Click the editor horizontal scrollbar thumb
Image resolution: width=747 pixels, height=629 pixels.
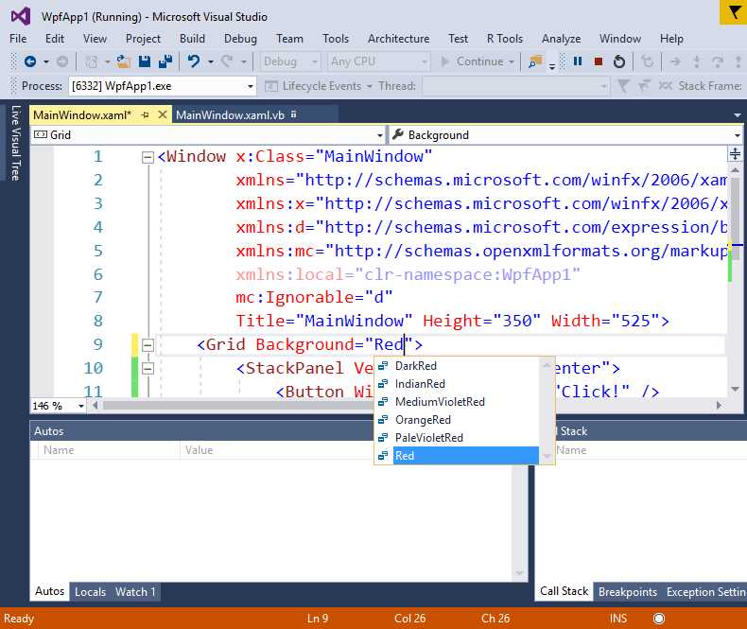point(238,406)
